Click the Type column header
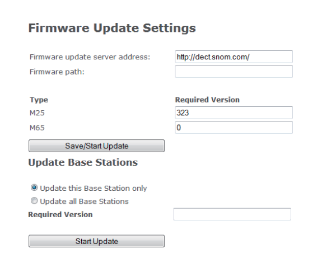The width and height of the screenshot is (322, 272). 39,100
